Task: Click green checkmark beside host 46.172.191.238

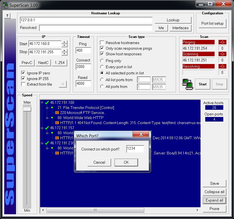Action: (47, 143)
